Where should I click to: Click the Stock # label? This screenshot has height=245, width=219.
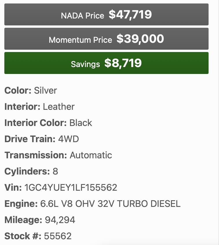point(23,236)
